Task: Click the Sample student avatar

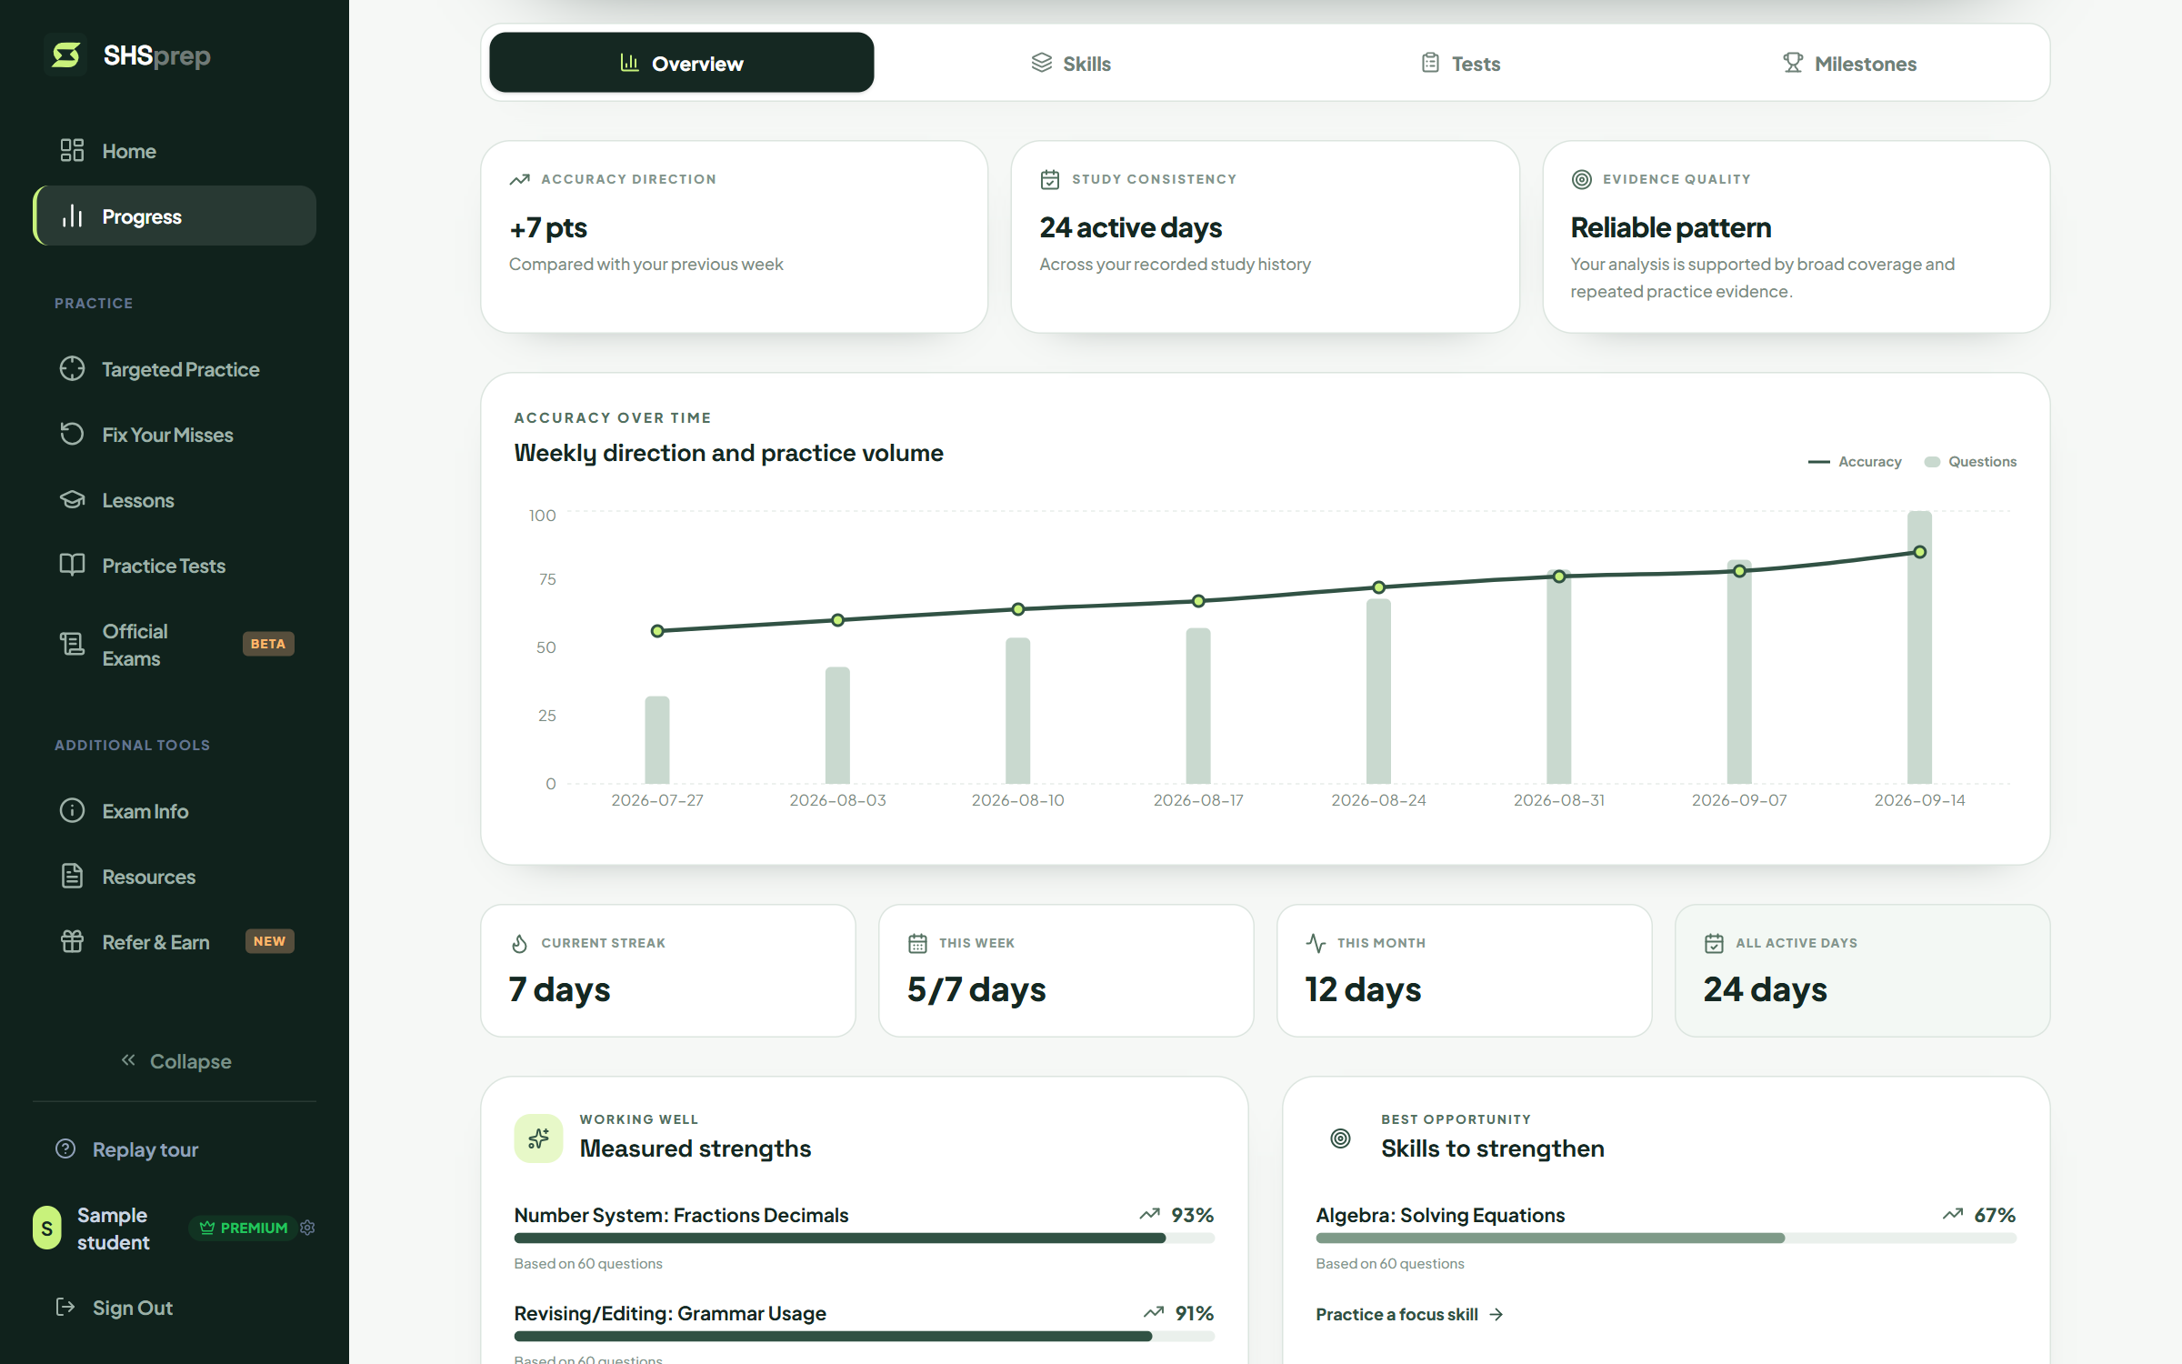Action: [x=47, y=1228]
